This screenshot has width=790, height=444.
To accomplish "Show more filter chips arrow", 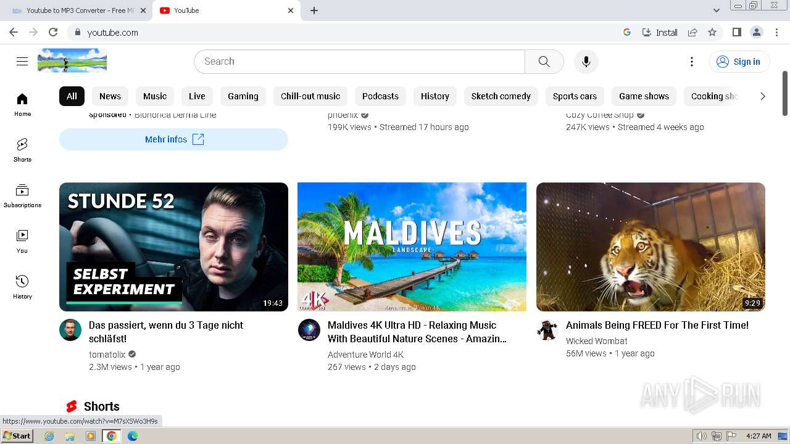I will point(762,96).
